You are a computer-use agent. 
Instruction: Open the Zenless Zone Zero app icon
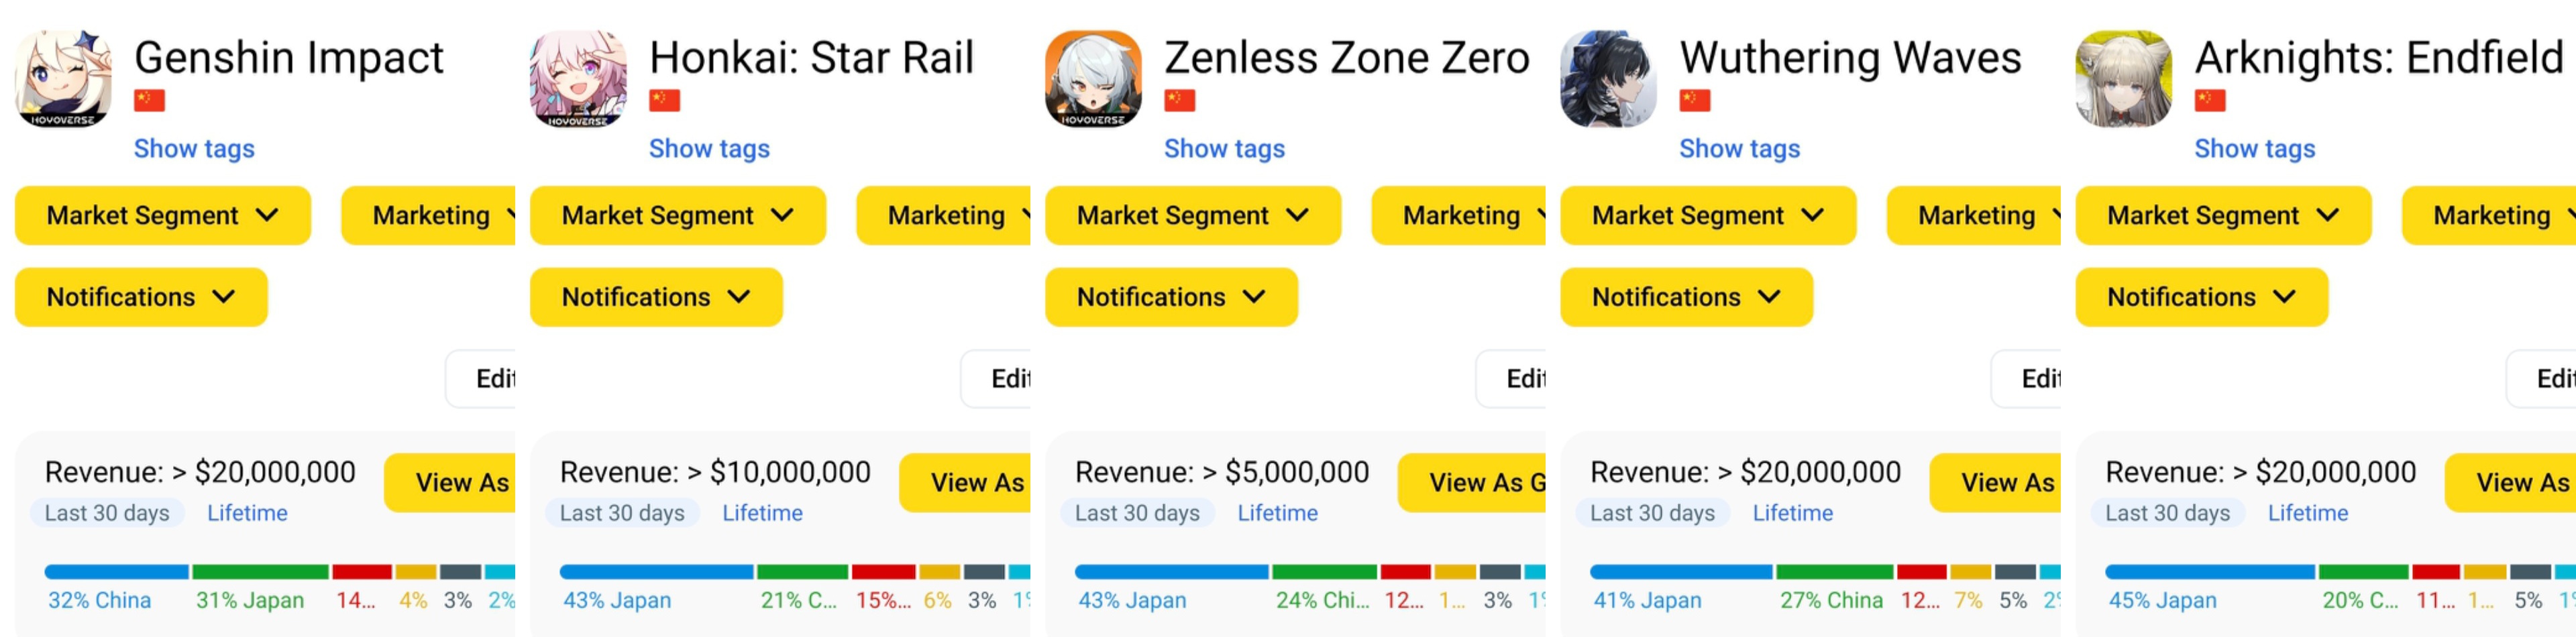(1093, 79)
